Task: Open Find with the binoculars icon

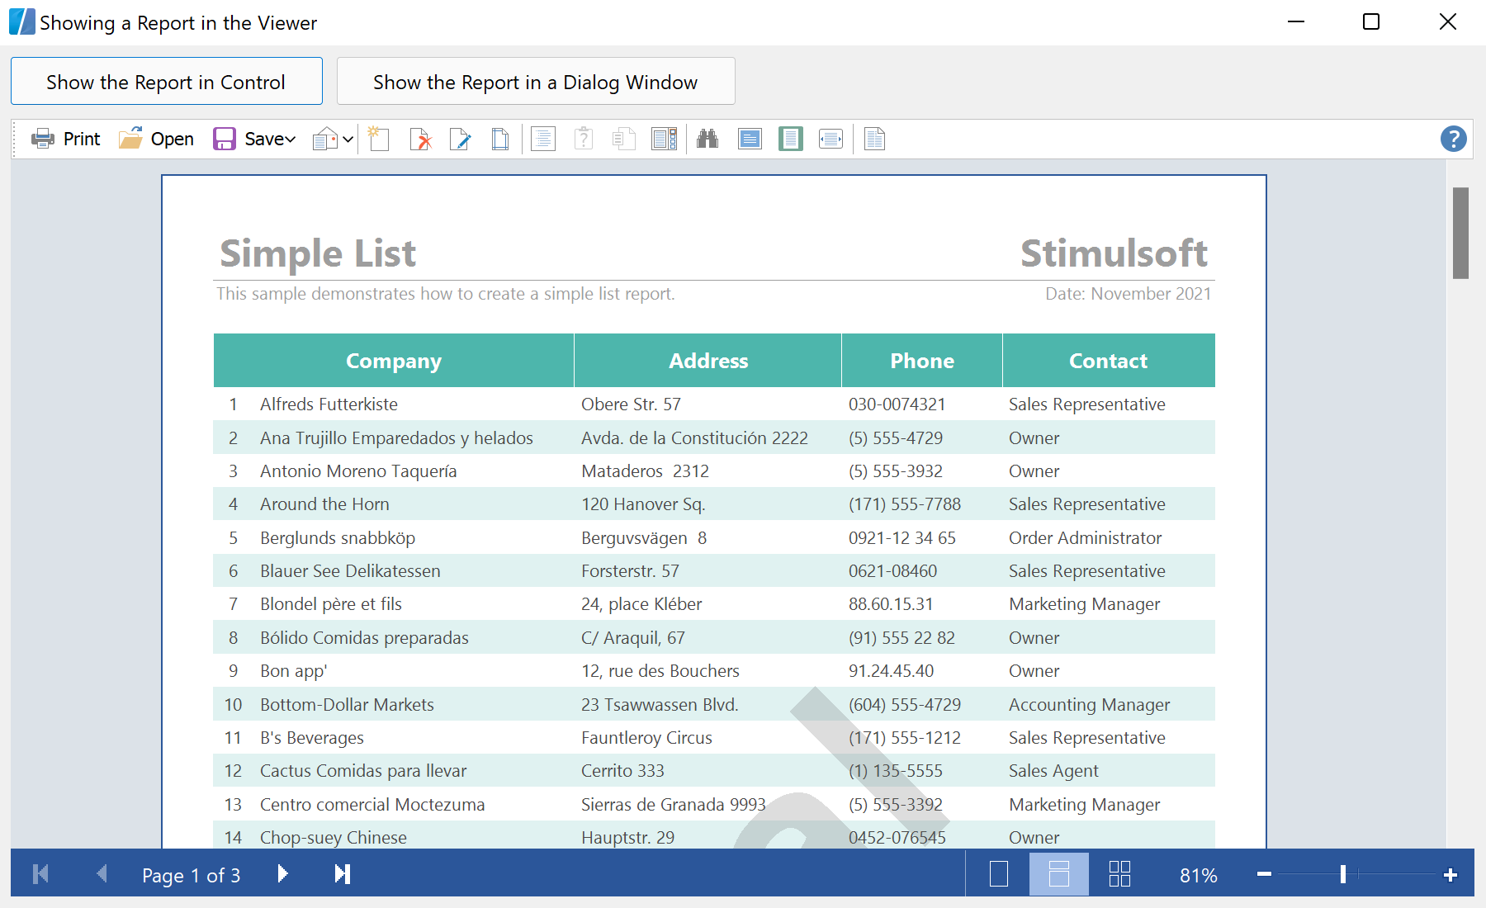Action: click(708, 139)
